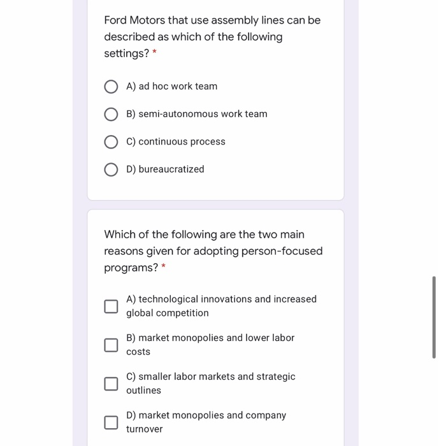Click the "technological innovations and increased global competition" text

(x=221, y=306)
